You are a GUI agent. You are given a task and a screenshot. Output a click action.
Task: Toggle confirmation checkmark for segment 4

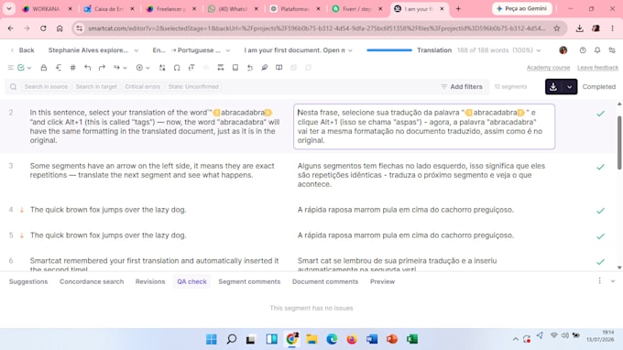600,211
